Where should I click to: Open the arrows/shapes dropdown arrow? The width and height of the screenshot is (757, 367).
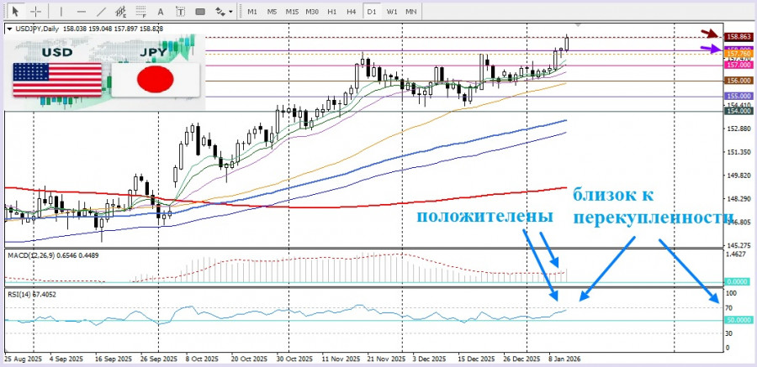pyautogui.click(x=231, y=12)
